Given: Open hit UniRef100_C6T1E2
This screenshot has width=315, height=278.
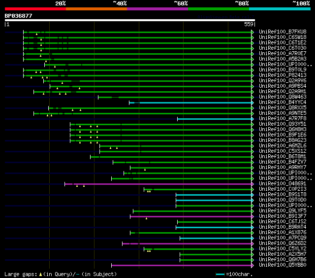Looking at the screenshot, I should [283, 43].
